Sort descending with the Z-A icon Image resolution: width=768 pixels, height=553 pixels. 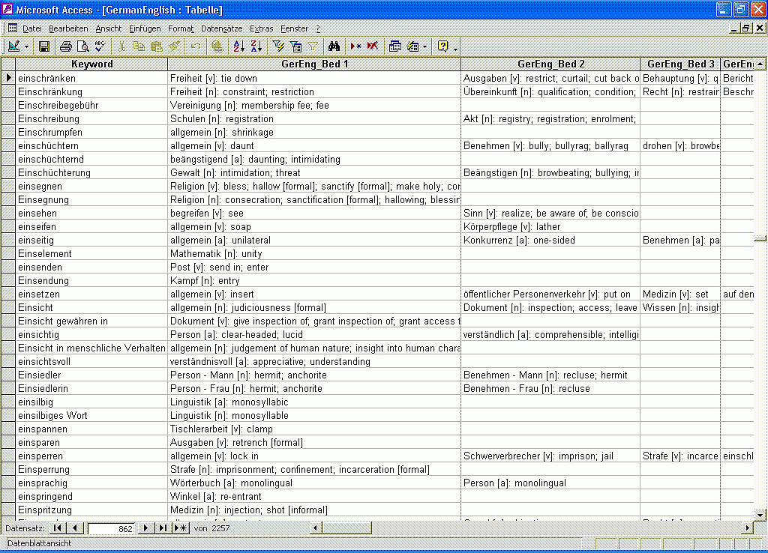coord(256,46)
